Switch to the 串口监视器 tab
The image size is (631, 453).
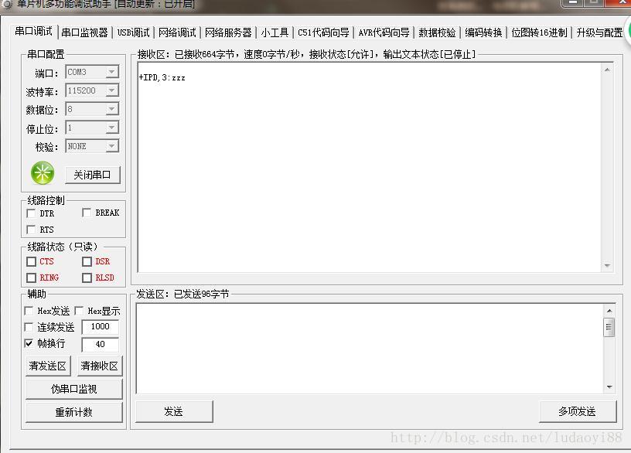click(x=84, y=32)
